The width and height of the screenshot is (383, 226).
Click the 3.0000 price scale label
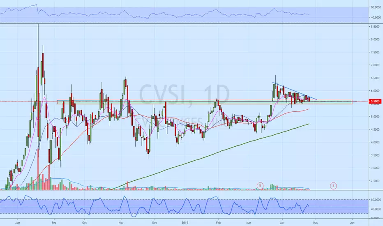tap(375, 168)
